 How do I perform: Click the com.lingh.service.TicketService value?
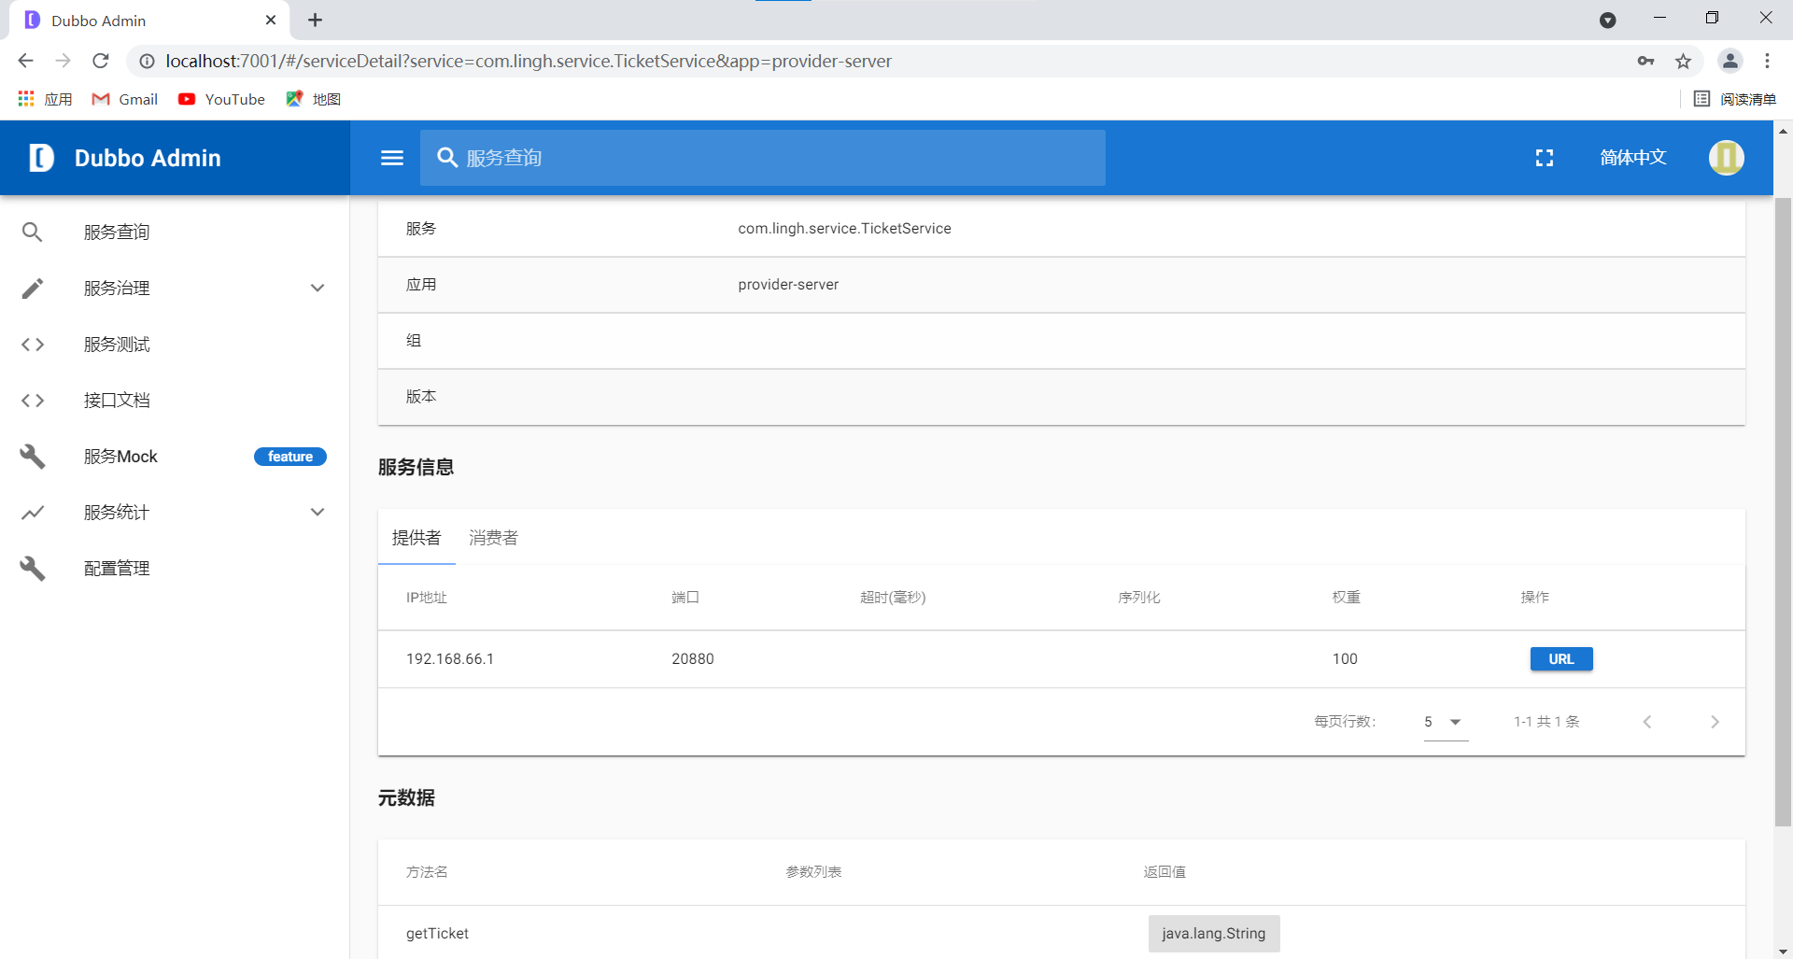click(844, 229)
